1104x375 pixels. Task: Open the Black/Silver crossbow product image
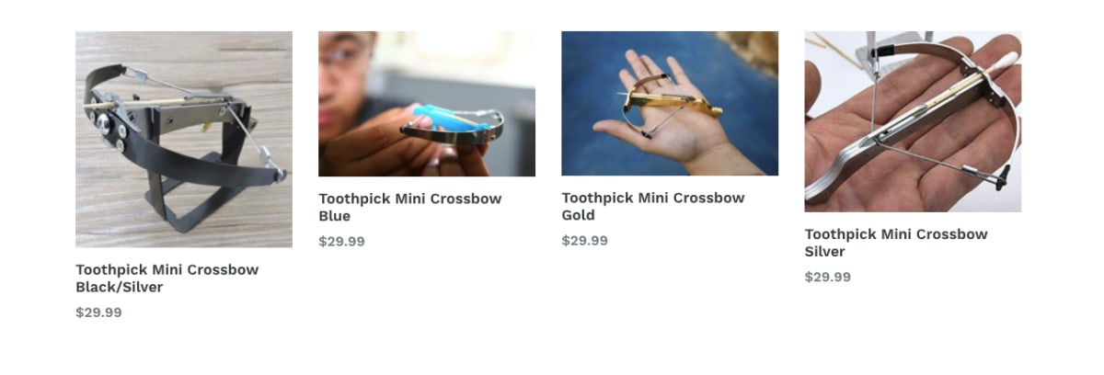pyautogui.click(x=184, y=140)
